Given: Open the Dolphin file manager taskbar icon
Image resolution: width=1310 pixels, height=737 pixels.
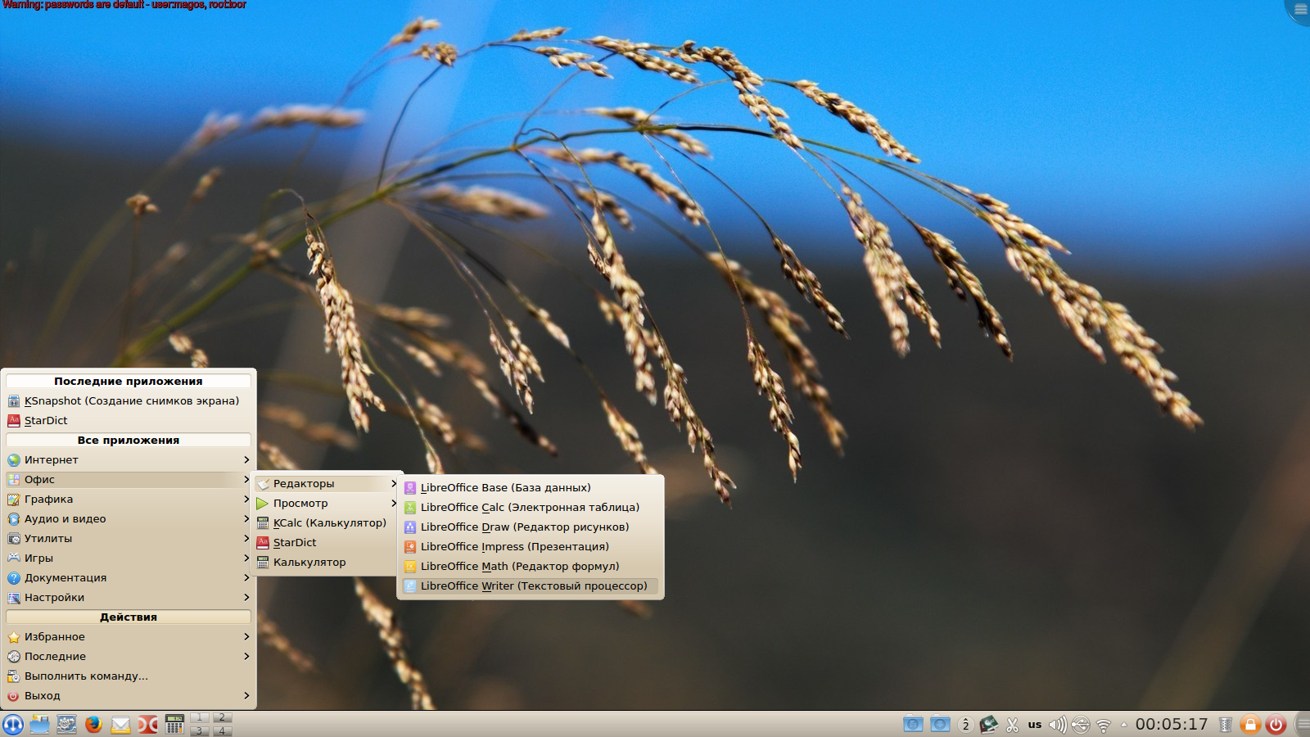Looking at the screenshot, I should click(x=39, y=725).
